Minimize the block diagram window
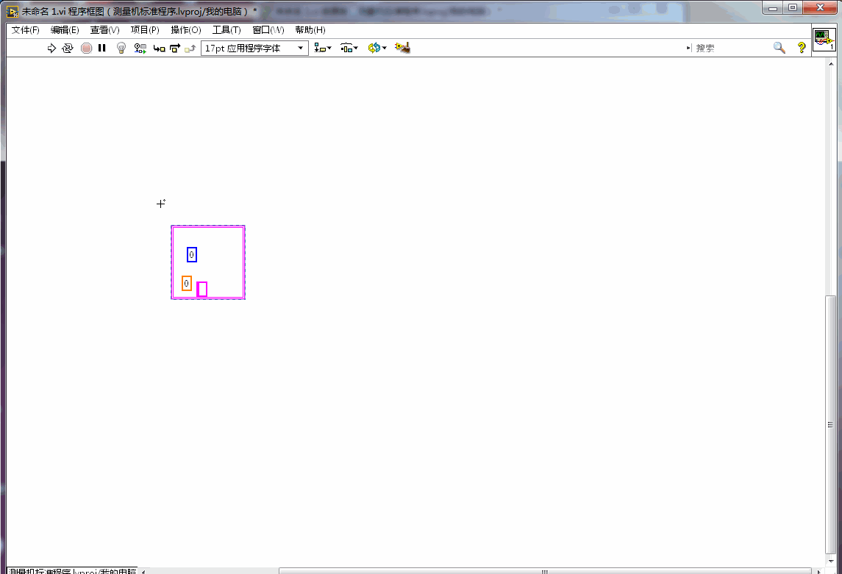 pos(773,8)
